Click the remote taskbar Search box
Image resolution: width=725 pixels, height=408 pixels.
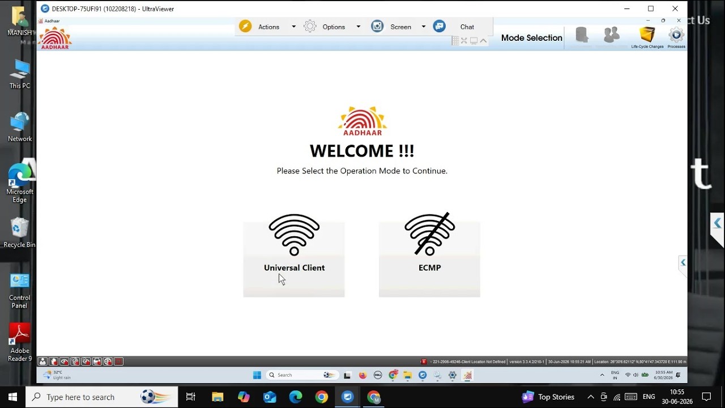point(301,375)
